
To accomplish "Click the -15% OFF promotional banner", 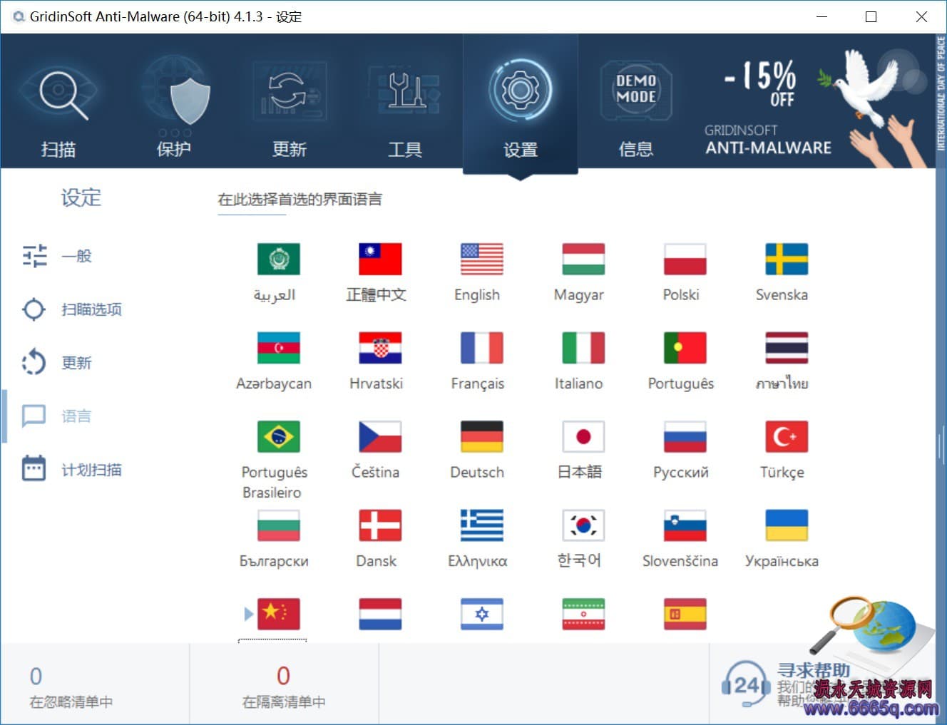I will [x=813, y=101].
